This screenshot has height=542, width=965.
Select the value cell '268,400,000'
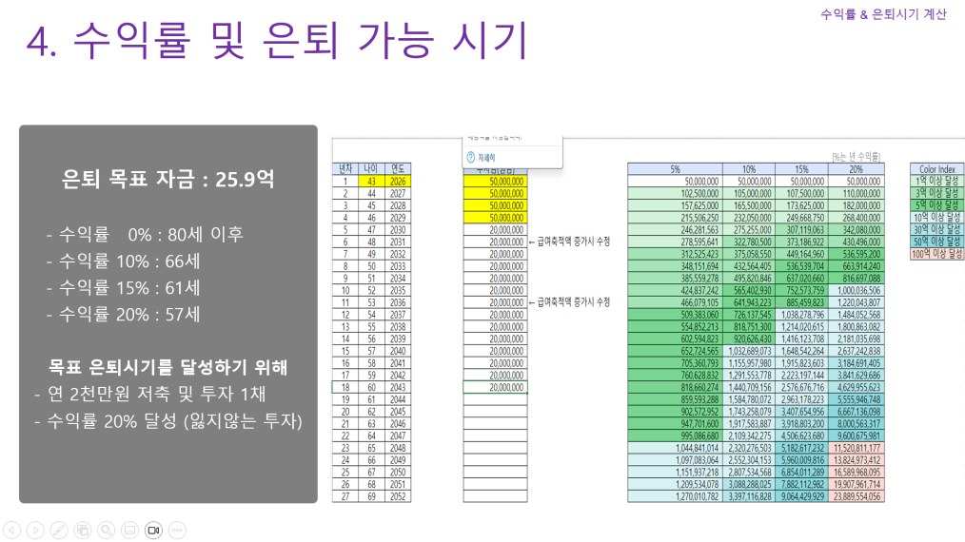click(857, 218)
